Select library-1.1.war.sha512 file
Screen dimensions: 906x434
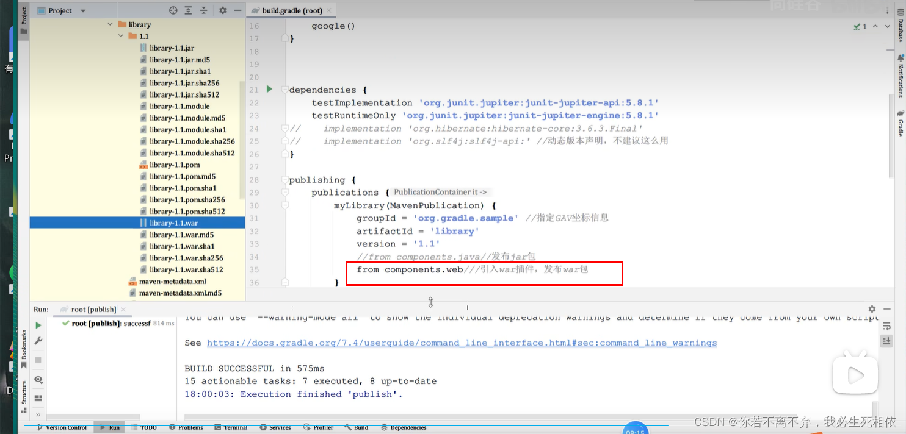tap(186, 269)
